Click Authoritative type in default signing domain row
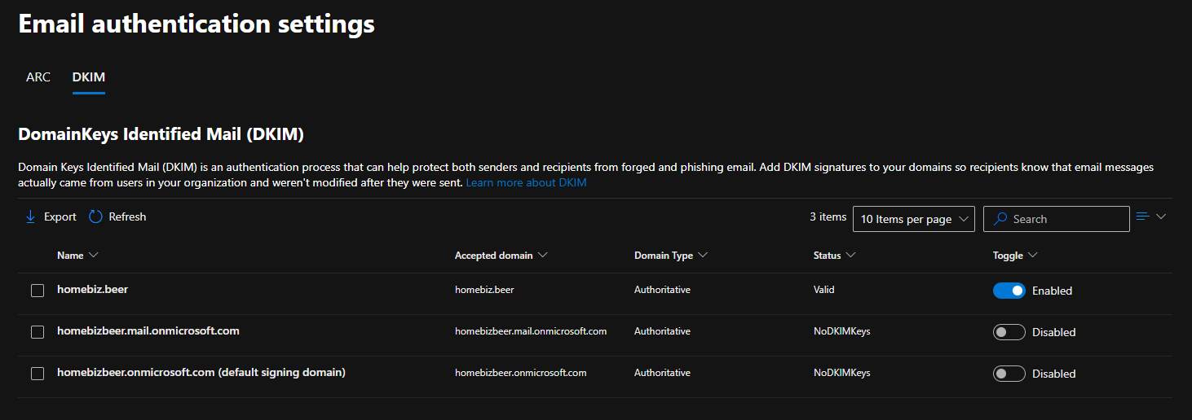The image size is (1192, 420). pos(662,373)
